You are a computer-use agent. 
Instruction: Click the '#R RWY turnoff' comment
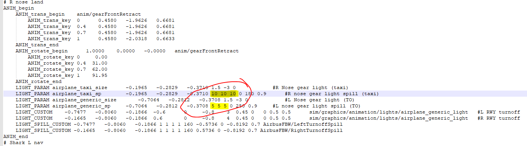[498, 118]
